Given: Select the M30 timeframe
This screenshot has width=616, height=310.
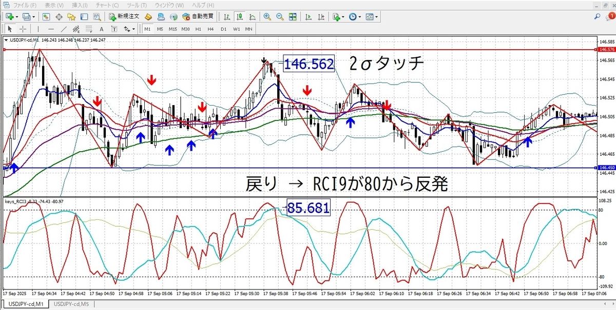Looking at the screenshot, I should [185, 29].
